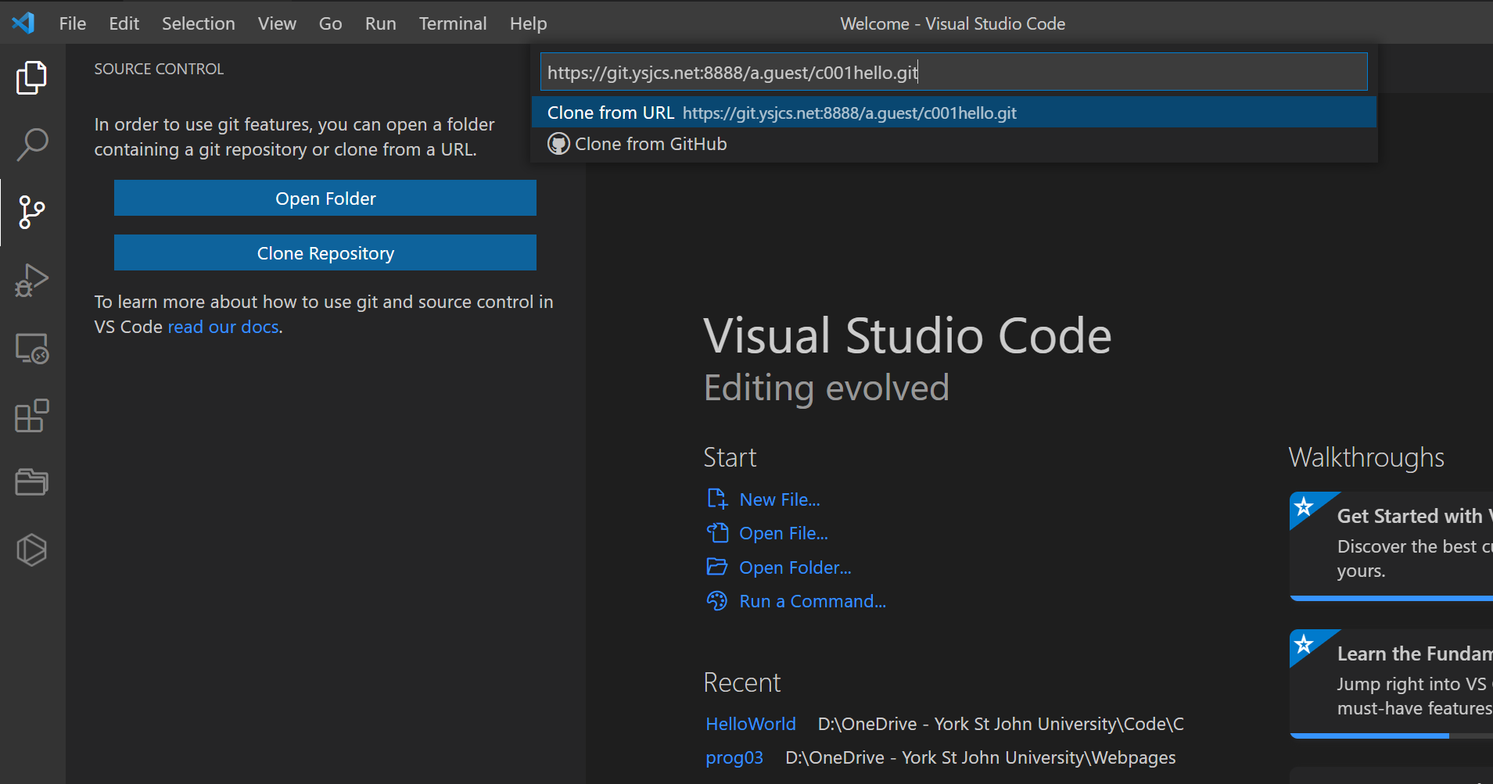Click the Open File... link
This screenshot has width=1493, height=784.
click(x=784, y=533)
